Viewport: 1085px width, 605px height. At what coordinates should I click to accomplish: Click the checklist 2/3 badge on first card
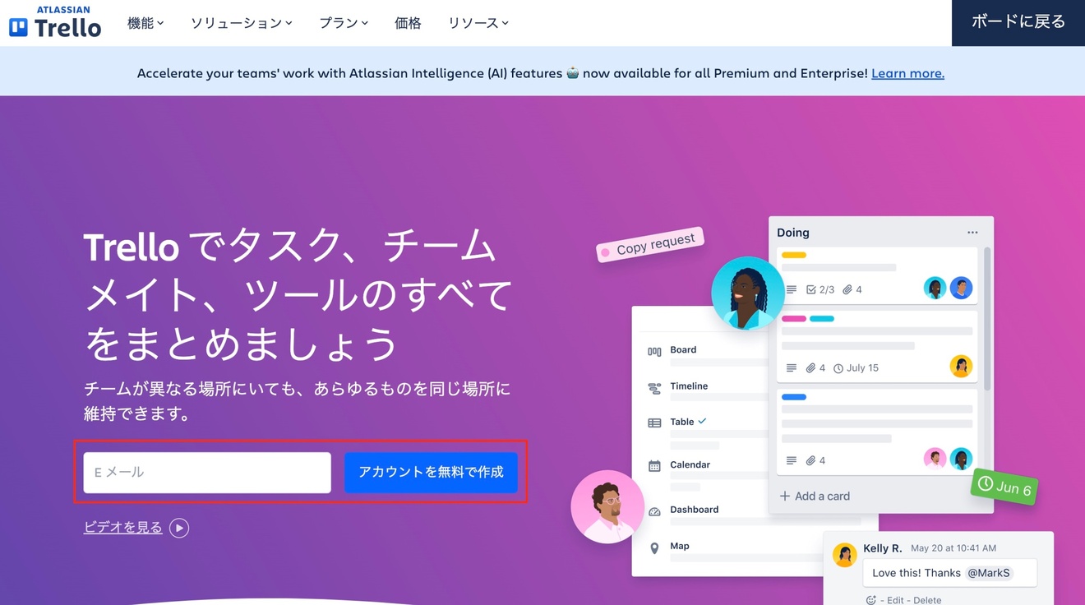[x=820, y=289]
